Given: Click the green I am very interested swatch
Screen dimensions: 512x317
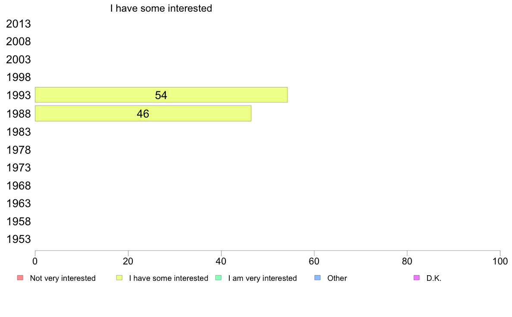Looking at the screenshot, I should tap(218, 278).
